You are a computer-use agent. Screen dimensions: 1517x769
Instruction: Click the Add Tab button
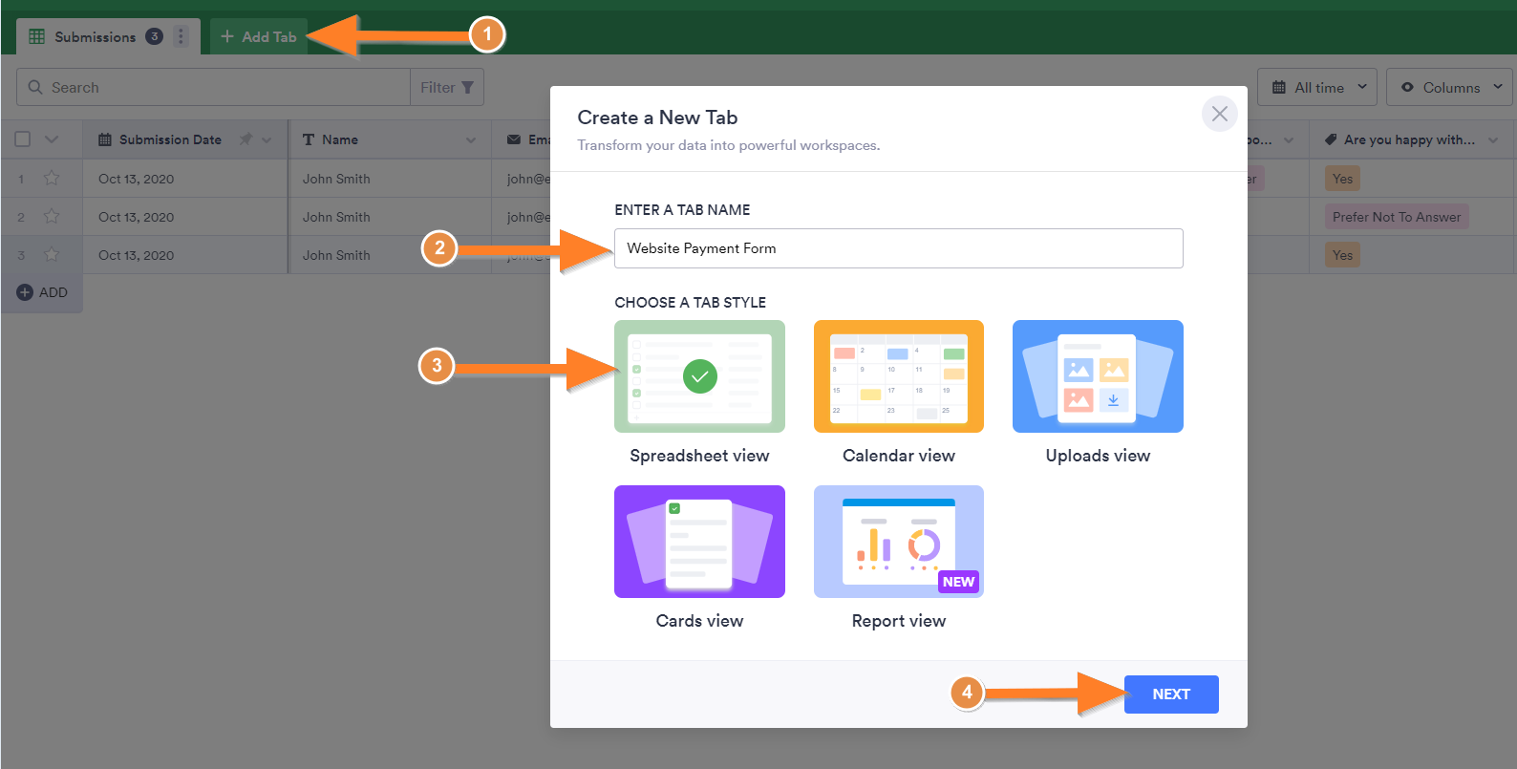tap(259, 36)
